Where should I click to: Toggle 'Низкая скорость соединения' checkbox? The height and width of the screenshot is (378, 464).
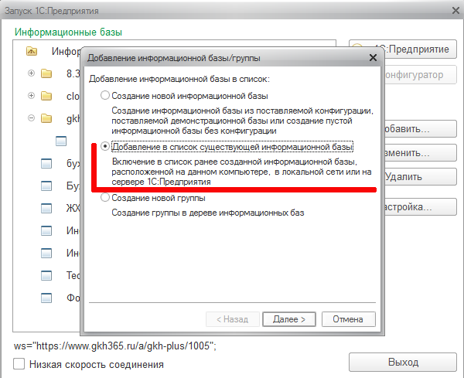tap(19, 364)
